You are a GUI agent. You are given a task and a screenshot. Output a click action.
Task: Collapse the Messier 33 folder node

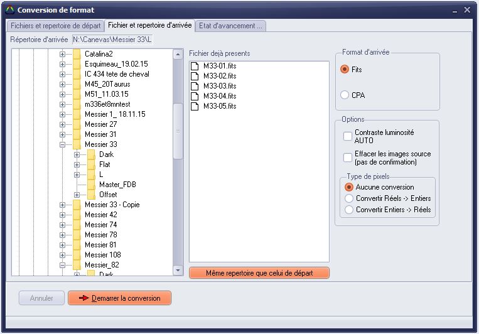coord(62,144)
